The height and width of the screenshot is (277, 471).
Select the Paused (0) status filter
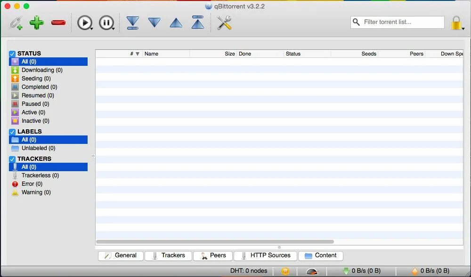point(49,104)
